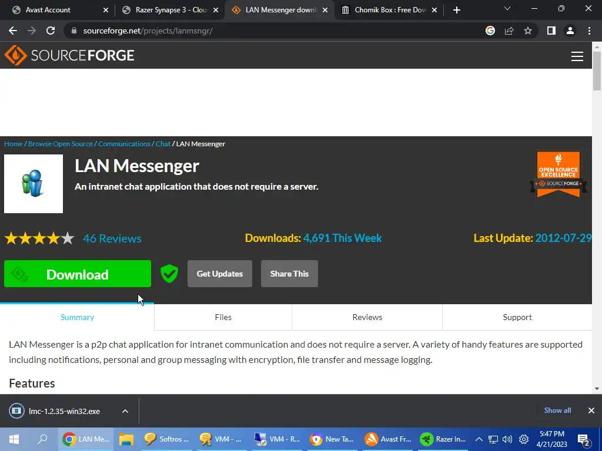Click the SourceForge logo in header
Image resolution: width=602 pixels, height=451 pixels.
[69, 55]
